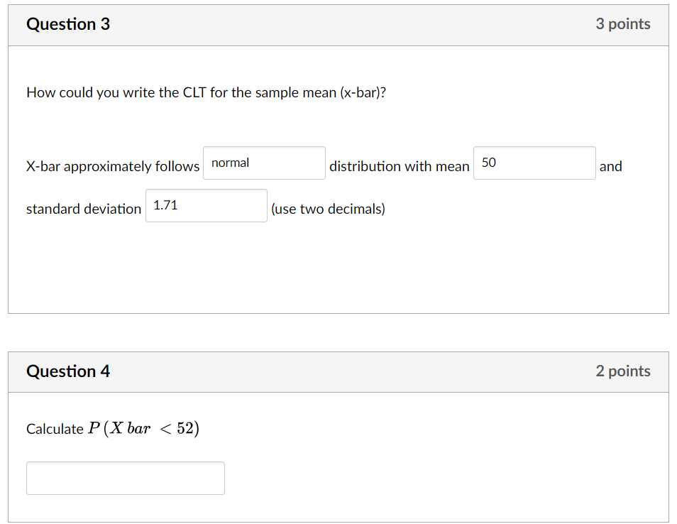
Task: Click the empty Question 4 answer box
Action: [x=126, y=478]
